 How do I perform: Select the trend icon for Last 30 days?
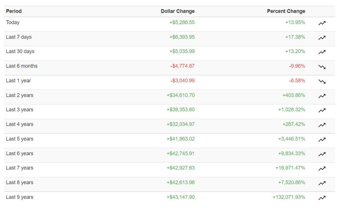click(x=322, y=52)
